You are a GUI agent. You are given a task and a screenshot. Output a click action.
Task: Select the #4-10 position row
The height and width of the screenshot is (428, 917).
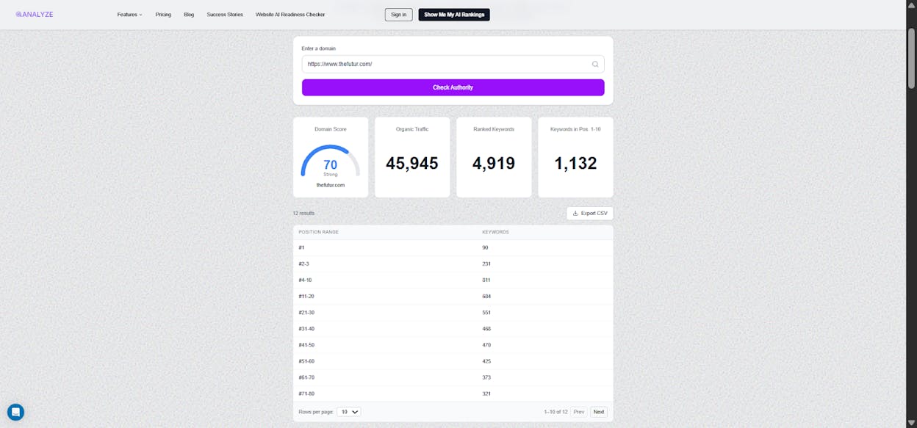tap(453, 280)
